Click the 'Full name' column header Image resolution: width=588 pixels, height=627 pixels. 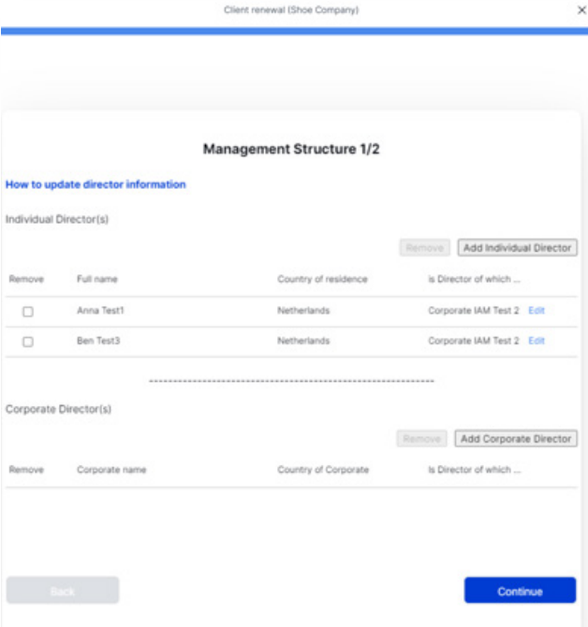[x=97, y=279]
